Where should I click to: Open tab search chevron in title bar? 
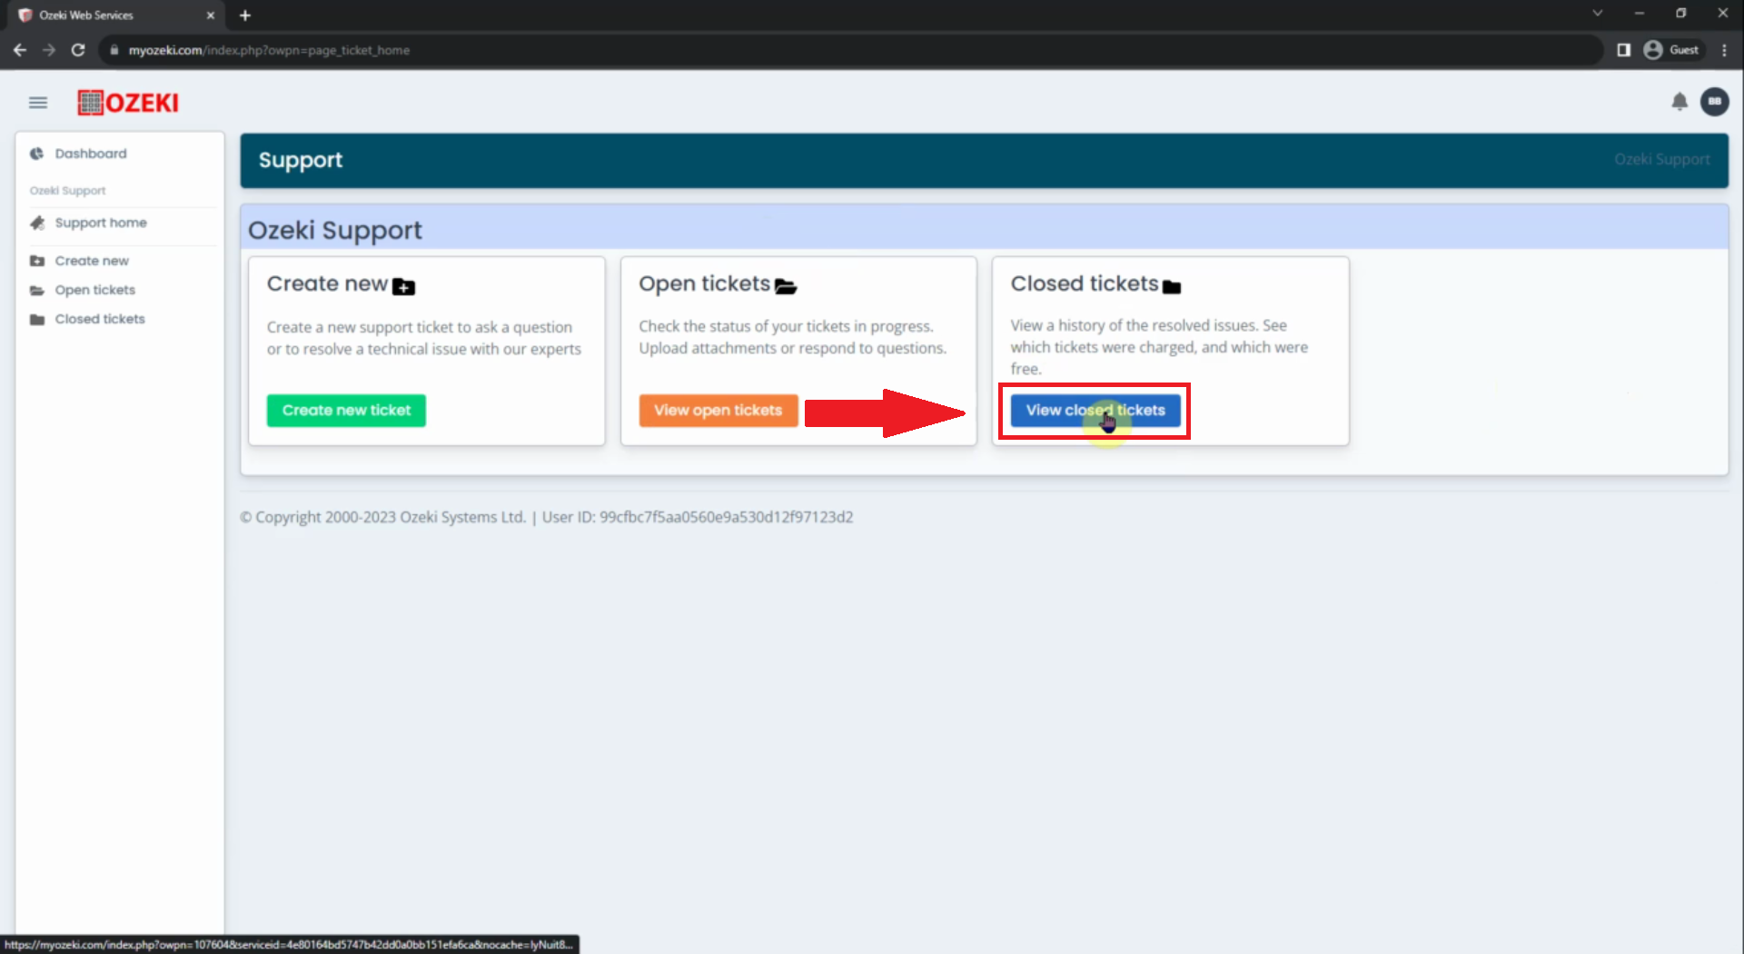1598,13
